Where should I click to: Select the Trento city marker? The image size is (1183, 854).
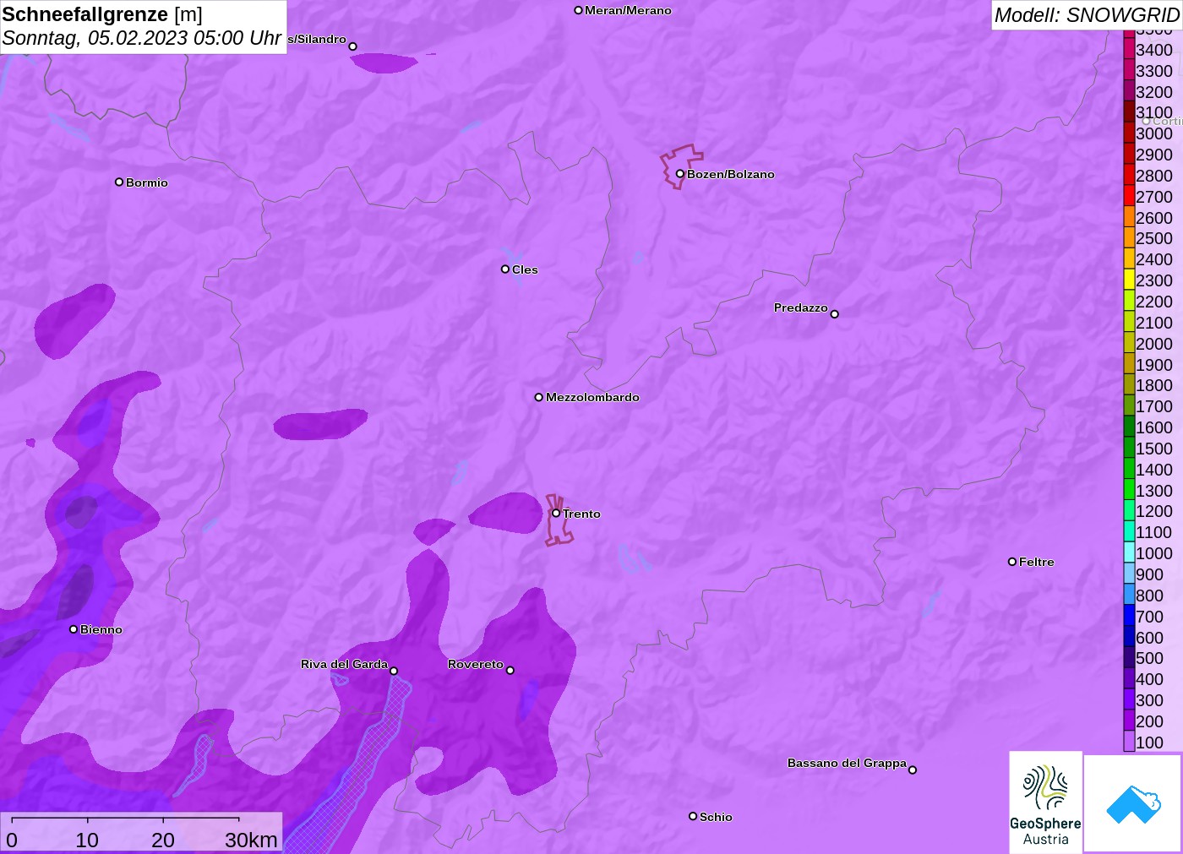[556, 513]
